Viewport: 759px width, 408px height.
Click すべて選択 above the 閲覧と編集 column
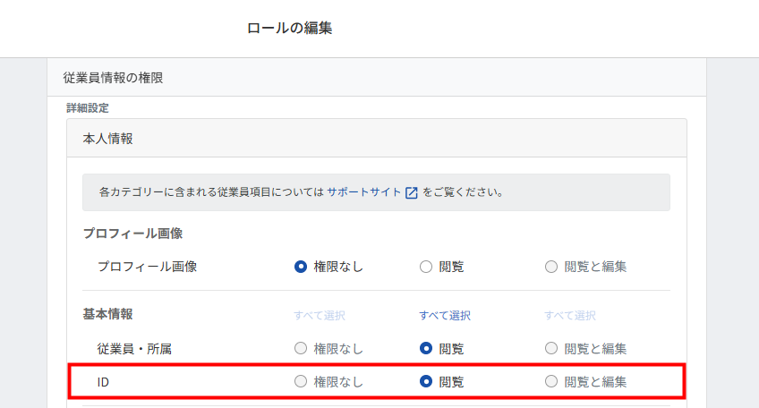[570, 316]
